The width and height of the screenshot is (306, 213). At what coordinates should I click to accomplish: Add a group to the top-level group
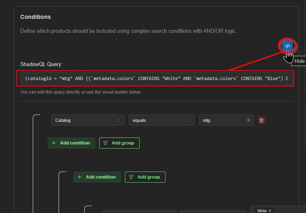[119, 143]
